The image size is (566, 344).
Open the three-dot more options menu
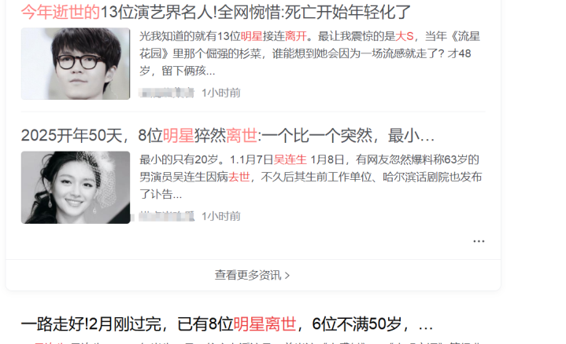point(479,241)
